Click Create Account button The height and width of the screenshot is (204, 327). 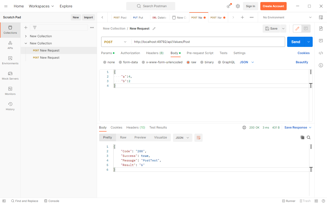coord(273,6)
